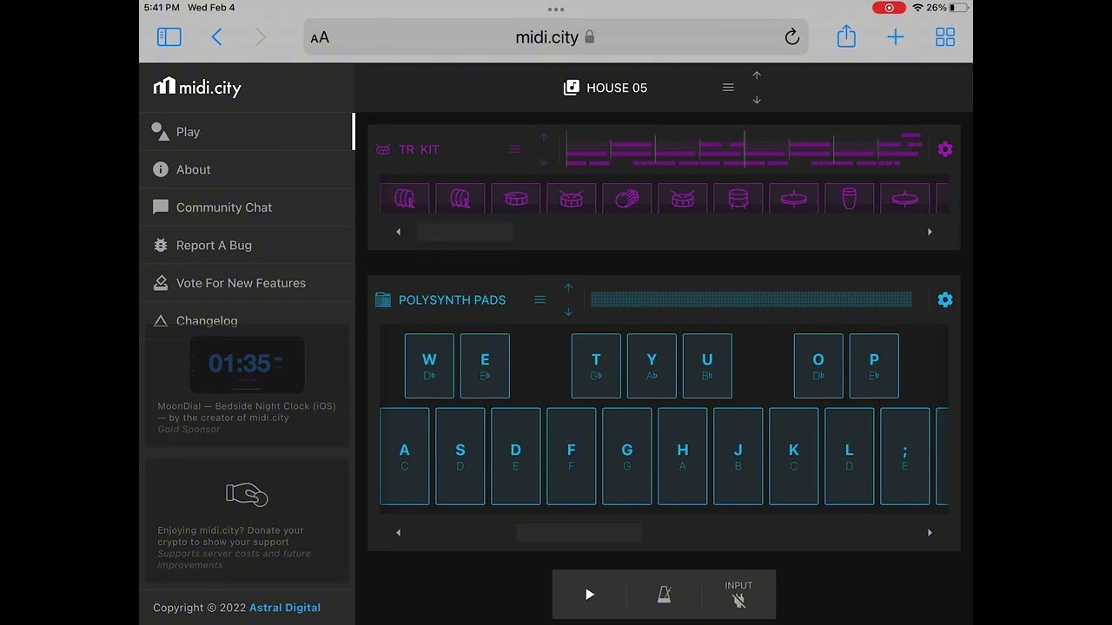
Task: Open the HOUSE 05 preset list menu
Action: (728, 88)
